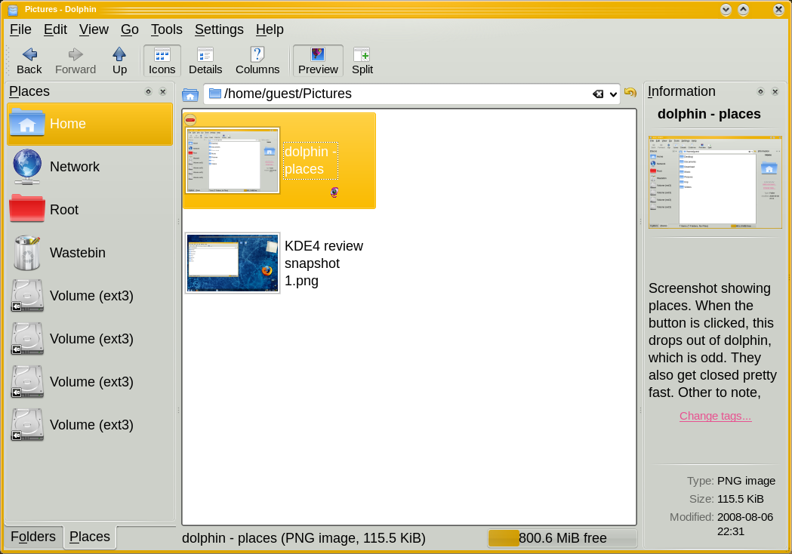Toggle the Preview button
The width and height of the screenshot is (792, 554).
[x=318, y=60]
